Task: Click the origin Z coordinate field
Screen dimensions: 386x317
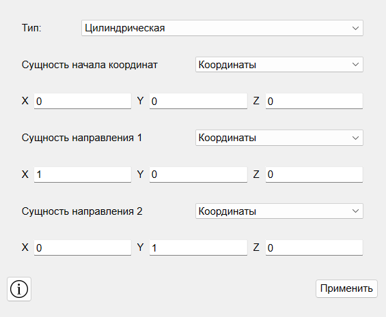Action: 314,101
